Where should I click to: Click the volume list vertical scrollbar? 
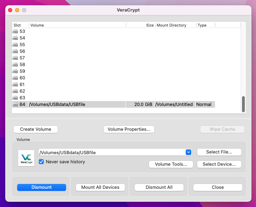click(243, 104)
